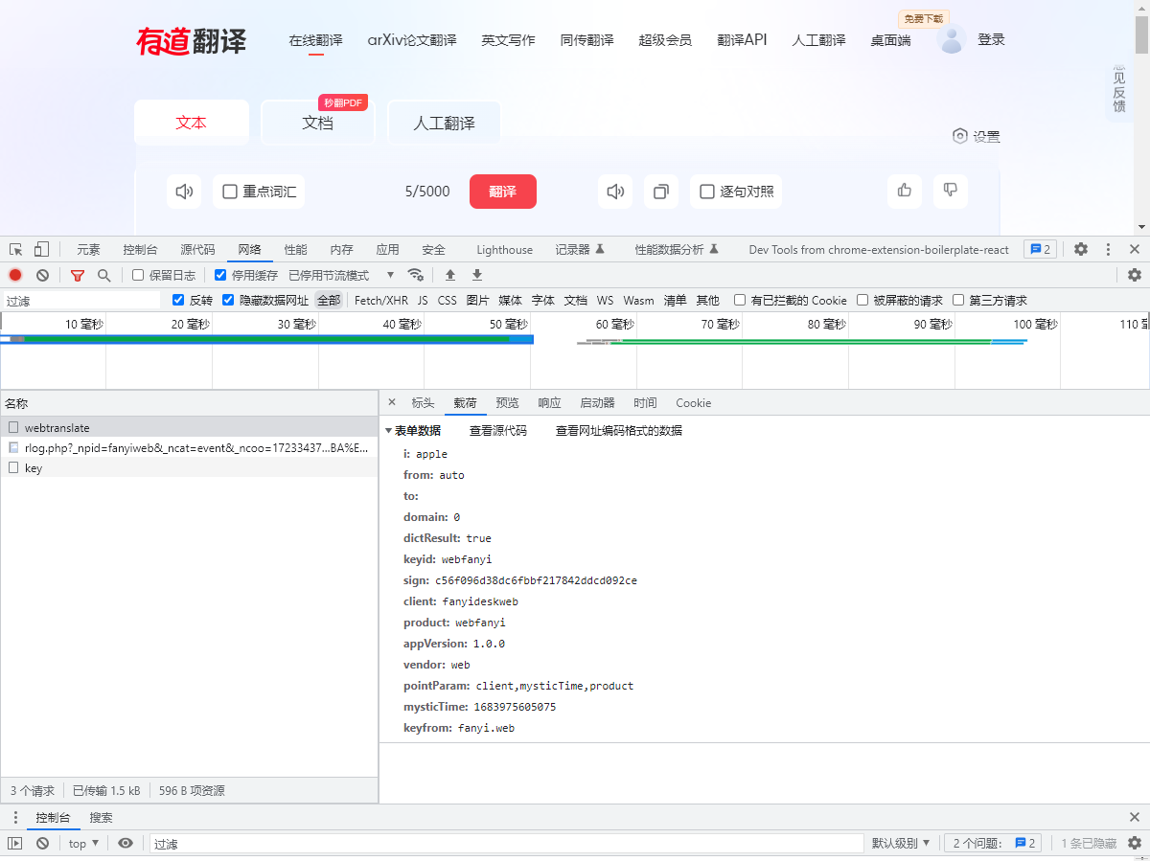Check 有已拦截的 Cookie checkbox

pos(740,300)
